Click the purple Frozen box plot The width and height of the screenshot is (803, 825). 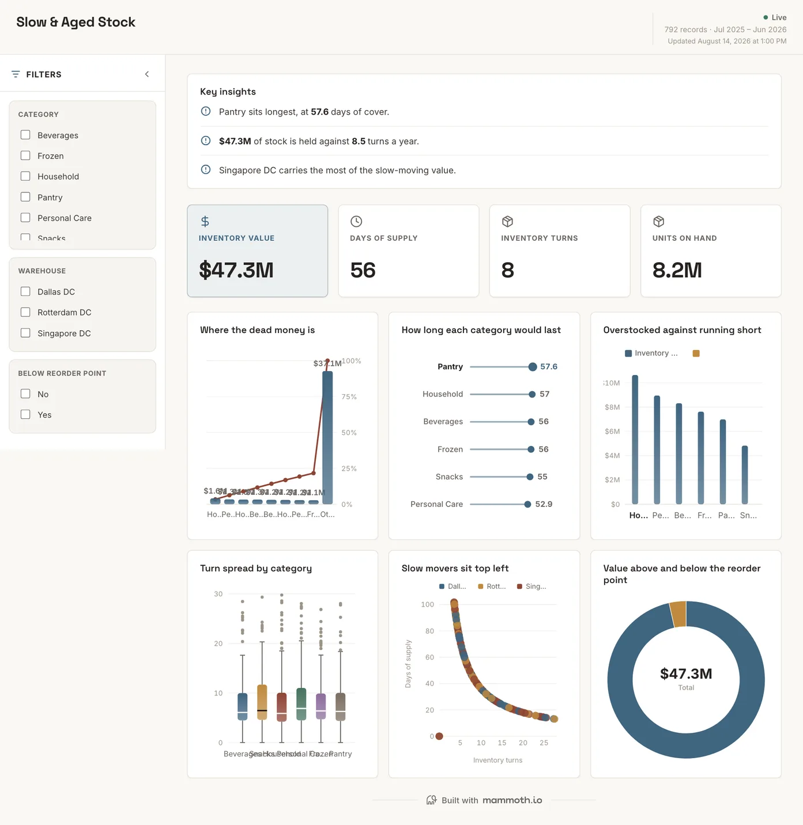[x=321, y=706]
